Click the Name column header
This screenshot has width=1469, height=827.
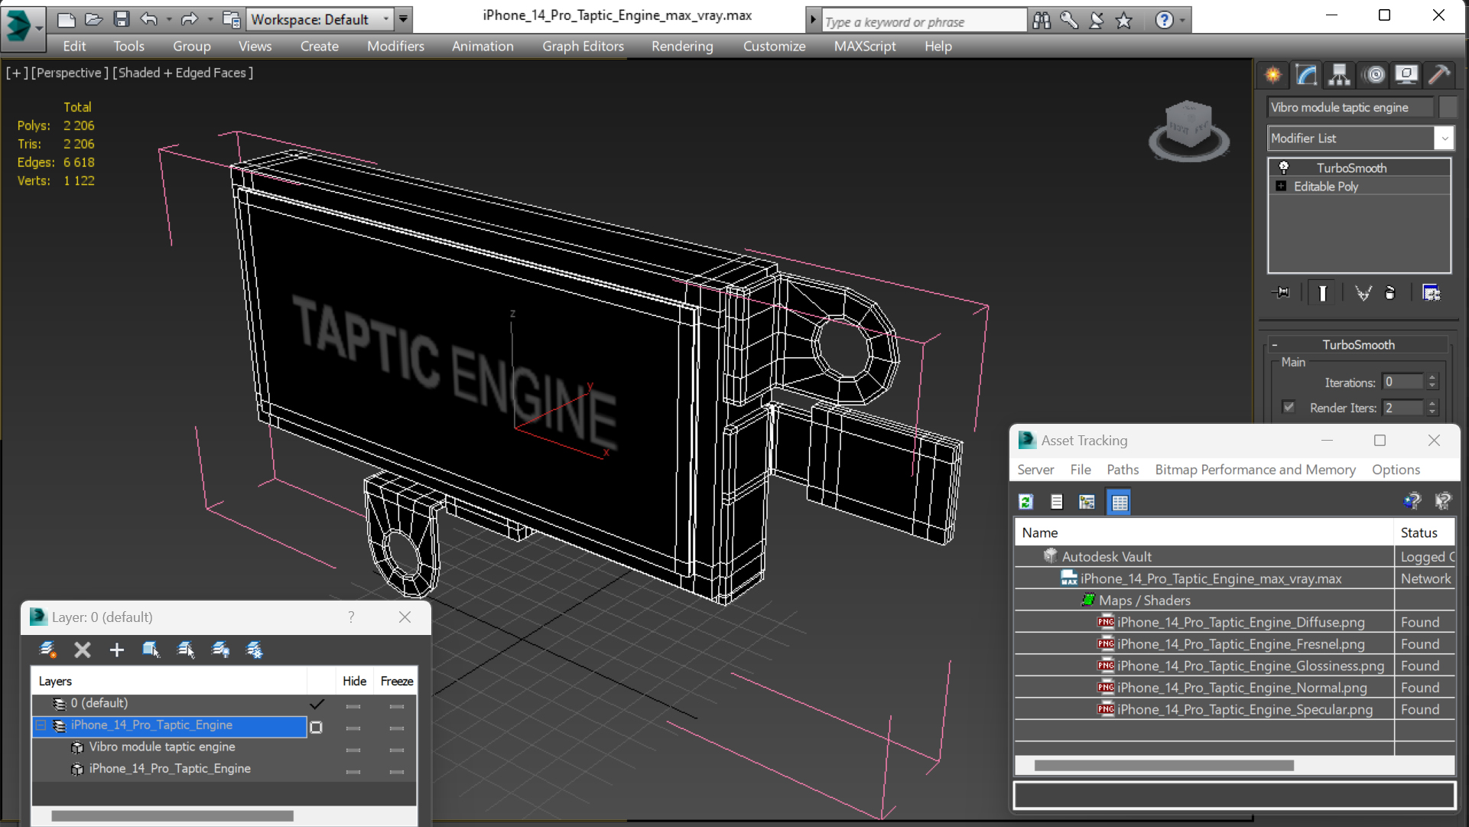tap(1204, 532)
